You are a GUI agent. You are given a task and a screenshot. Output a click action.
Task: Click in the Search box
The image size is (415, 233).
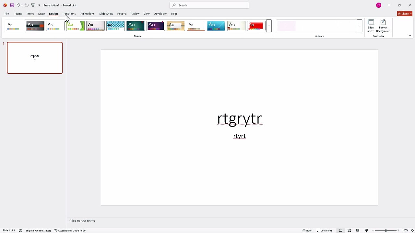(x=209, y=5)
